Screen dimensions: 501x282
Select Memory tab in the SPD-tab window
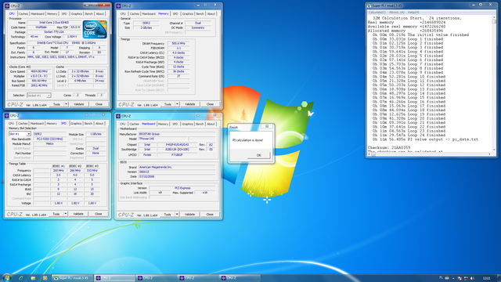[x=52, y=124]
